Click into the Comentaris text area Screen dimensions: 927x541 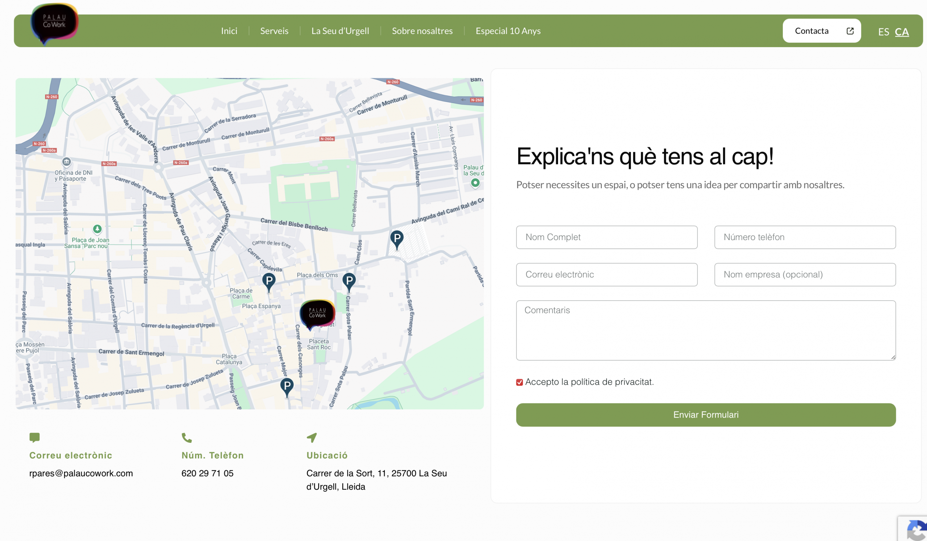pyautogui.click(x=705, y=330)
